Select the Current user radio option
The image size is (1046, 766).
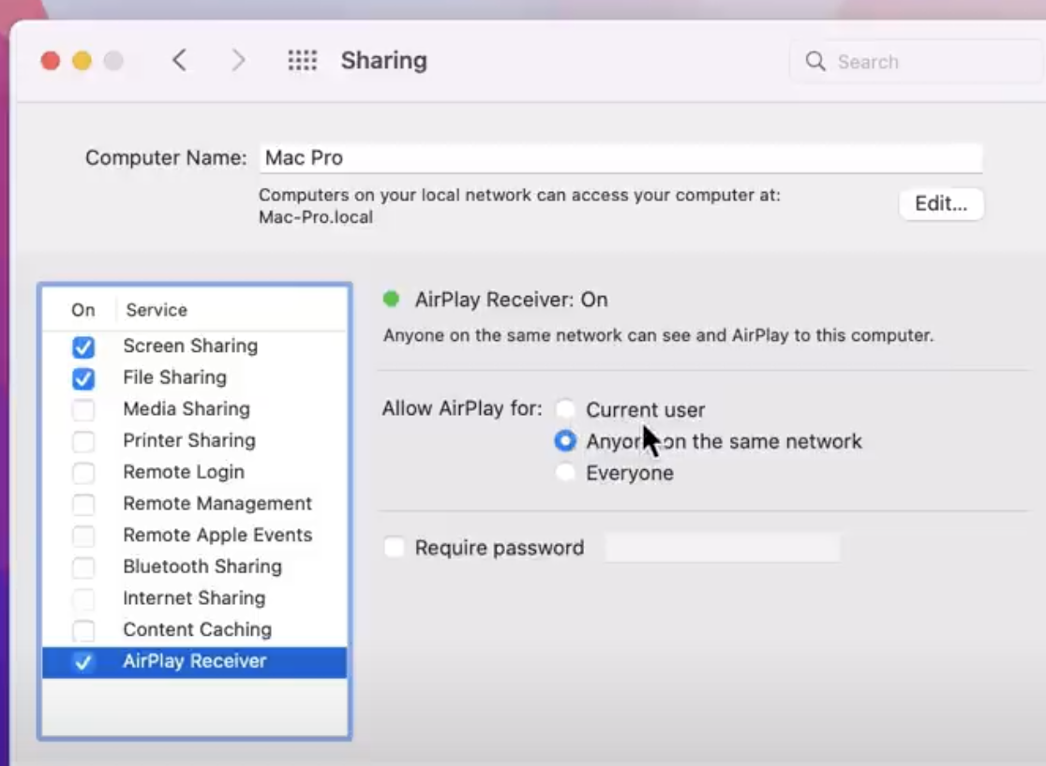(565, 408)
